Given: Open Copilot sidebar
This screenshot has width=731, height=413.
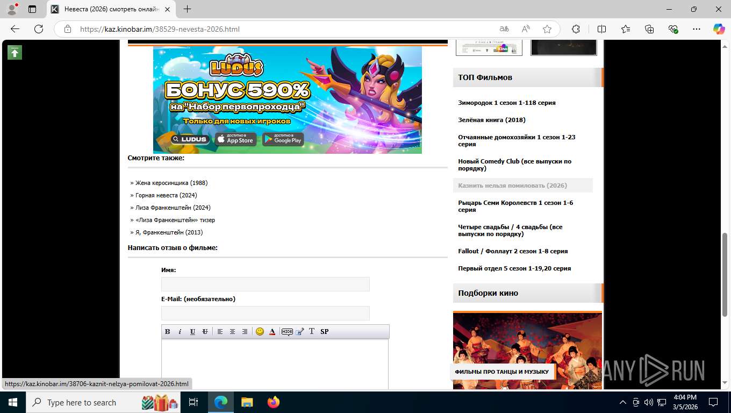Looking at the screenshot, I should coord(719,29).
